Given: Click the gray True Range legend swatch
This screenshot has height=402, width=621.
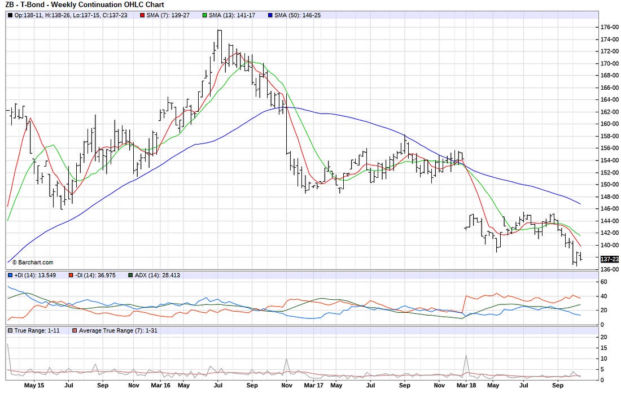Looking at the screenshot, I should (x=10, y=331).
